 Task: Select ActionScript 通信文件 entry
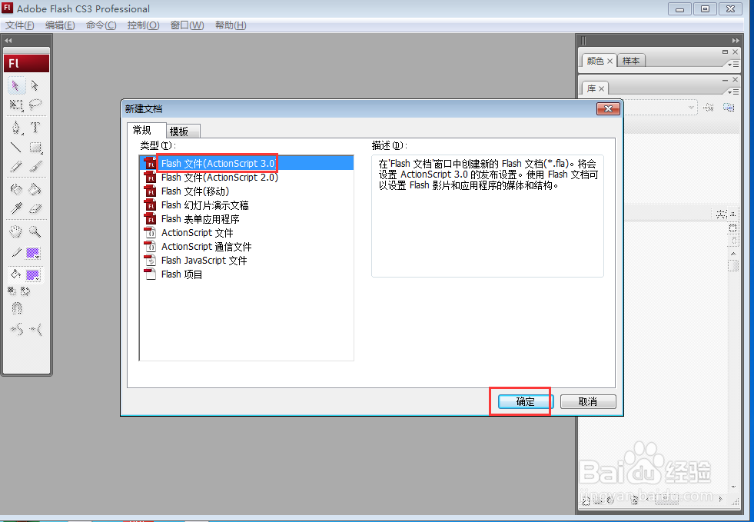point(246,247)
